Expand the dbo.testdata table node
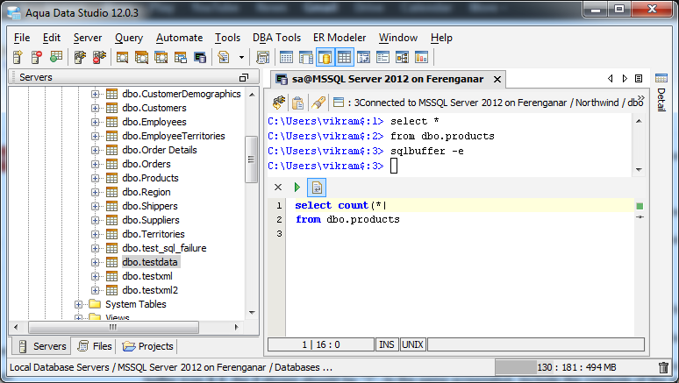The image size is (679, 383). (95, 262)
